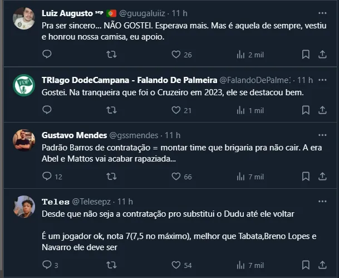Open the Falando De Palmeira profile avatar
339x278 pixels.
point(24,85)
